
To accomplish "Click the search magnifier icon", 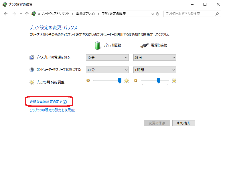I will click(x=217, y=14).
